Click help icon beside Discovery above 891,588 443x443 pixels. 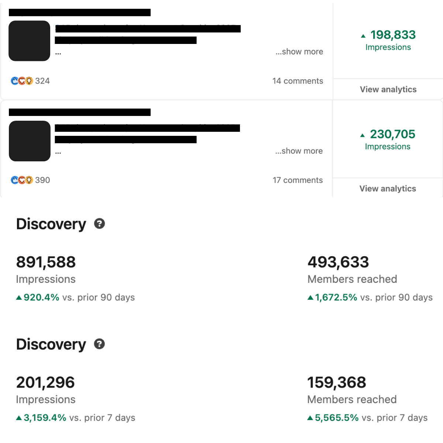(x=99, y=224)
